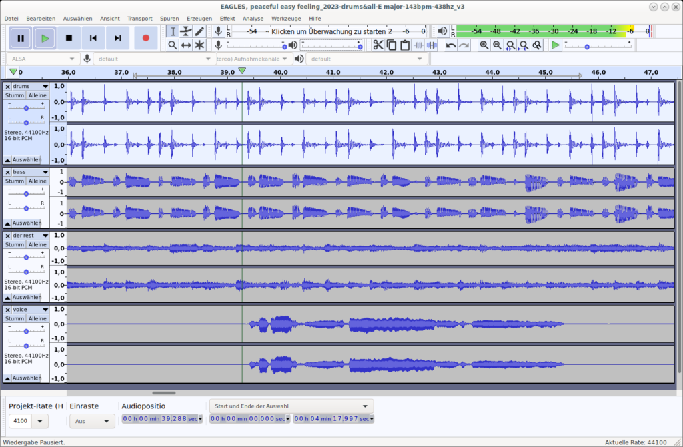Cut selection with the scissors icon
This screenshot has height=447, width=683.
pos(378,45)
